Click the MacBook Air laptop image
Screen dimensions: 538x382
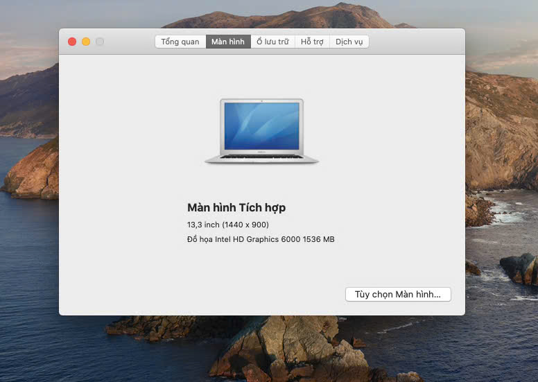[x=262, y=132]
